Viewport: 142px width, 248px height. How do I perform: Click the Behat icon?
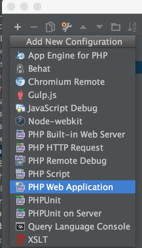(20, 69)
